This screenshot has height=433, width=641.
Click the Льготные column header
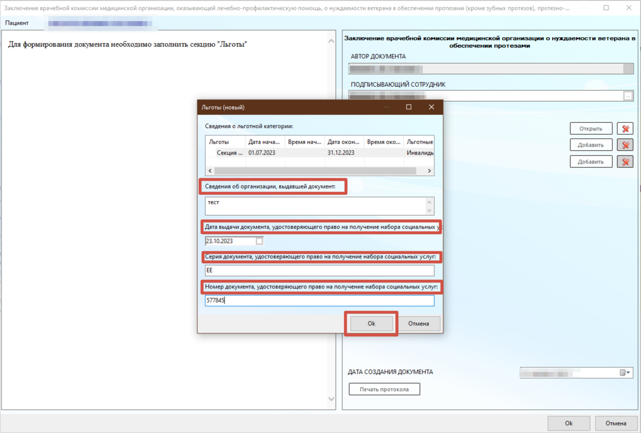click(x=419, y=142)
